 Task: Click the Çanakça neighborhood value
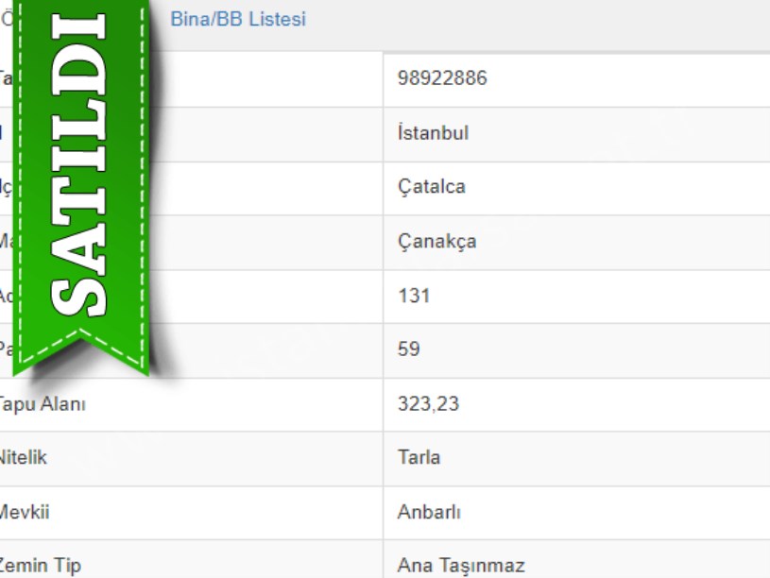coord(436,242)
